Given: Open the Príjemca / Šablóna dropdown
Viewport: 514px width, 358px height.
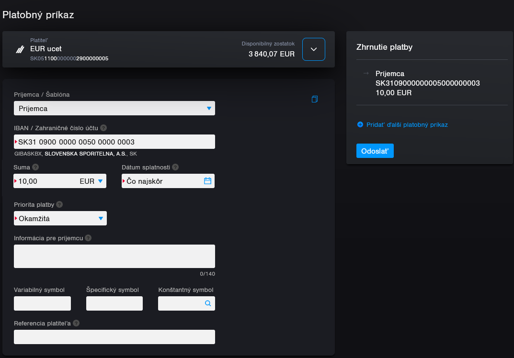Looking at the screenshot, I should tap(114, 108).
